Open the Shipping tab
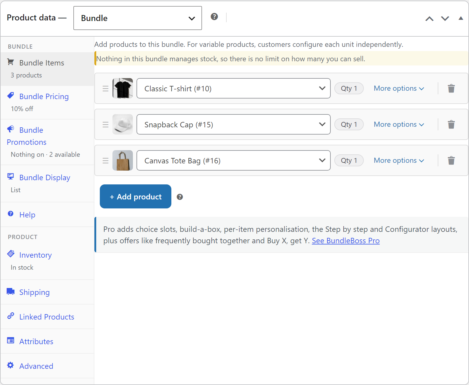Viewport: 469px width, 385px height. (47, 292)
